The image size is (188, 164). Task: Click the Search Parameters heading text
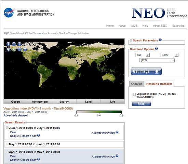(145, 41)
